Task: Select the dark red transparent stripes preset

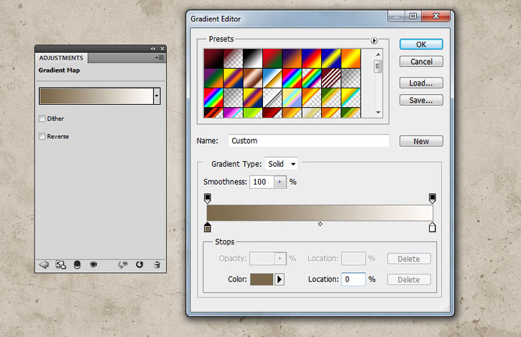Action: pyautogui.click(x=331, y=78)
